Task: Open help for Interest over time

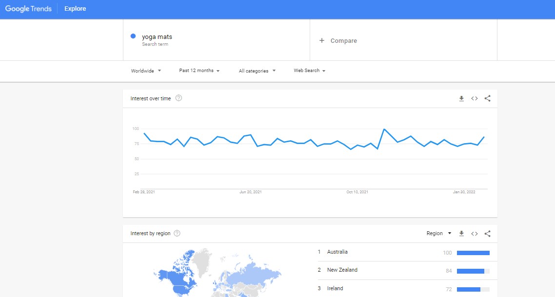Action: tap(179, 98)
